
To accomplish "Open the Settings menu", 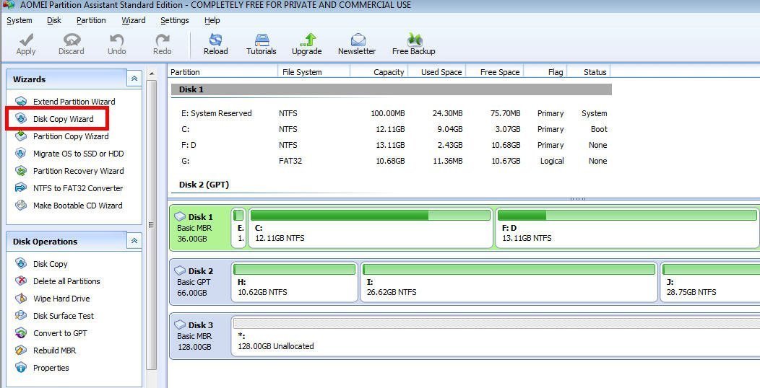I will [174, 20].
